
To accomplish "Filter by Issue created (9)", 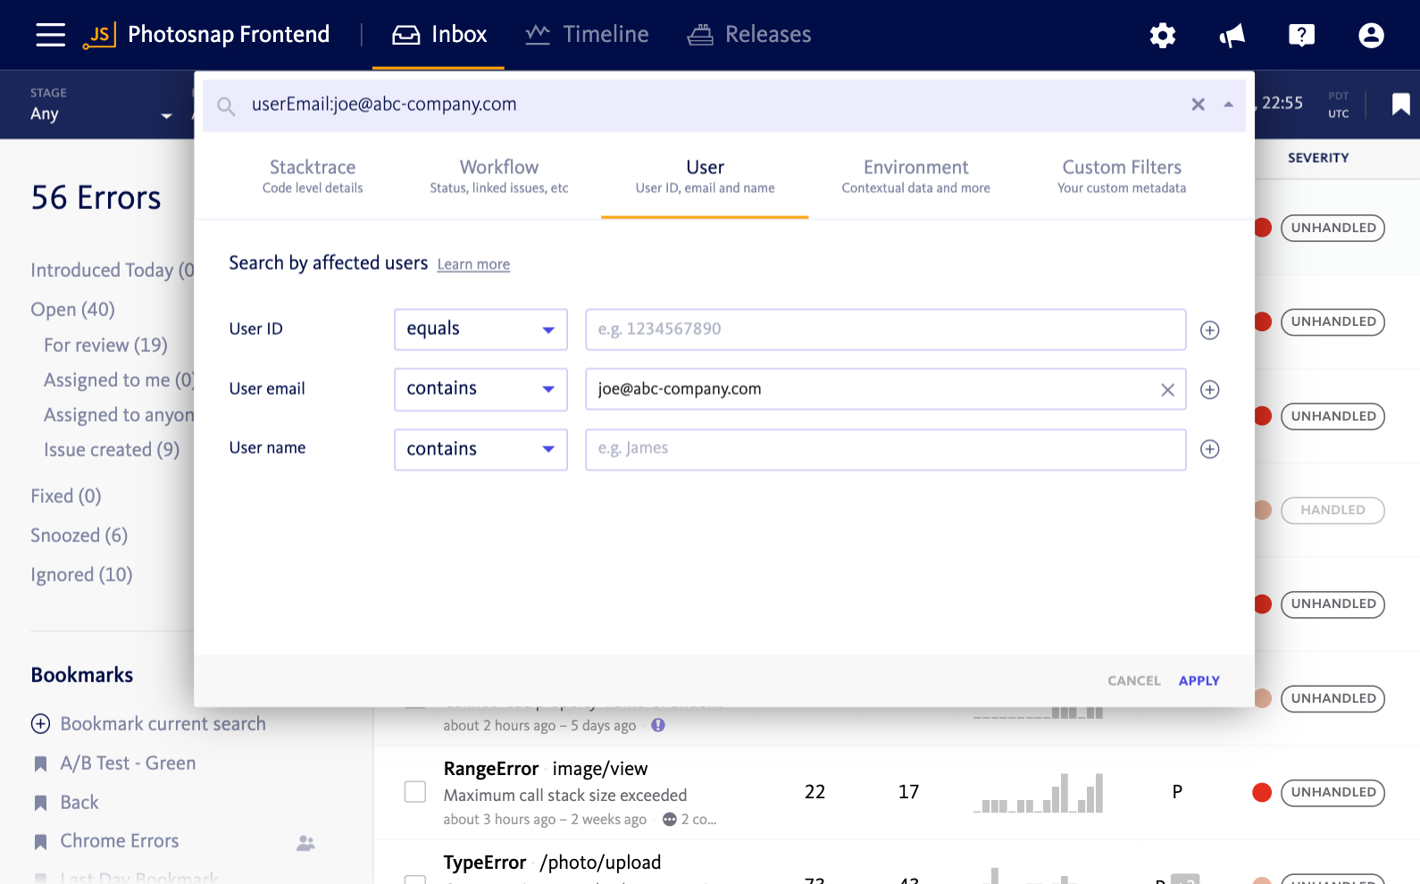I will tap(112, 450).
